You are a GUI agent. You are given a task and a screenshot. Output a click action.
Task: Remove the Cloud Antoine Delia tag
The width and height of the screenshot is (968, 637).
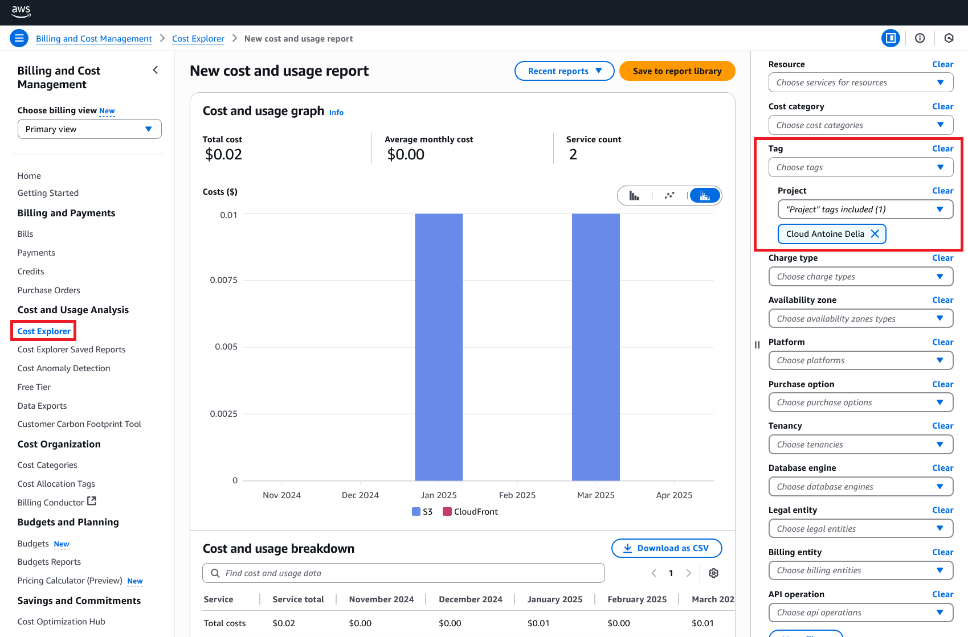[875, 234]
